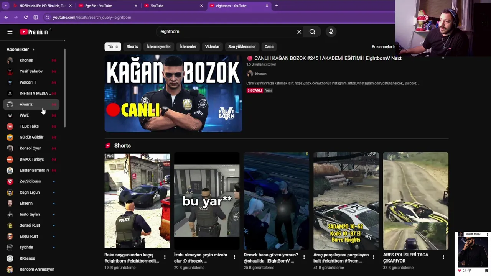Open the WalcarTT subscription
491x276 pixels.
(x=32, y=82)
